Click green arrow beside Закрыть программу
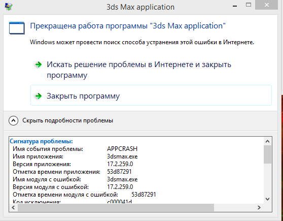The width and height of the screenshot is (283, 221). click(38, 96)
